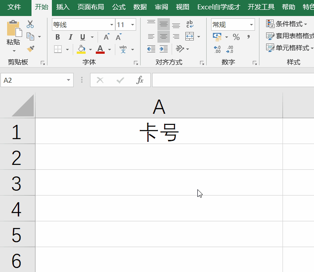Toggle Center alignment for text

[x=164, y=36]
